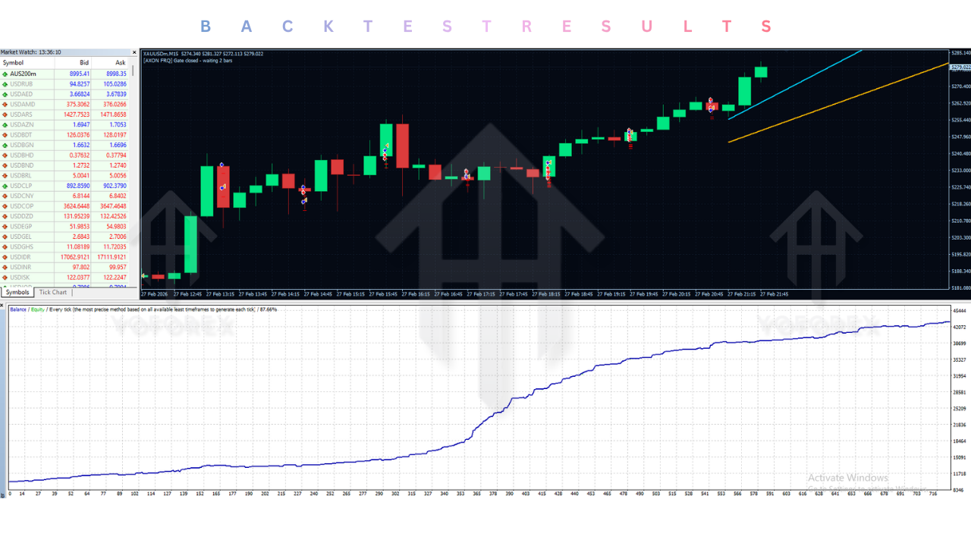Click the Ask column header
The width and height of the screenshot is (971, 546).
pos(120,62)
